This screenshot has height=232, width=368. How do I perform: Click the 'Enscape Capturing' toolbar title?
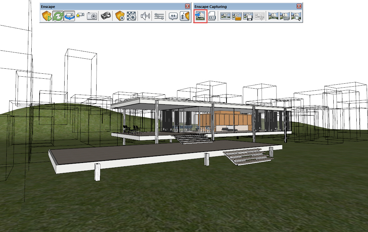coord(210,7)
